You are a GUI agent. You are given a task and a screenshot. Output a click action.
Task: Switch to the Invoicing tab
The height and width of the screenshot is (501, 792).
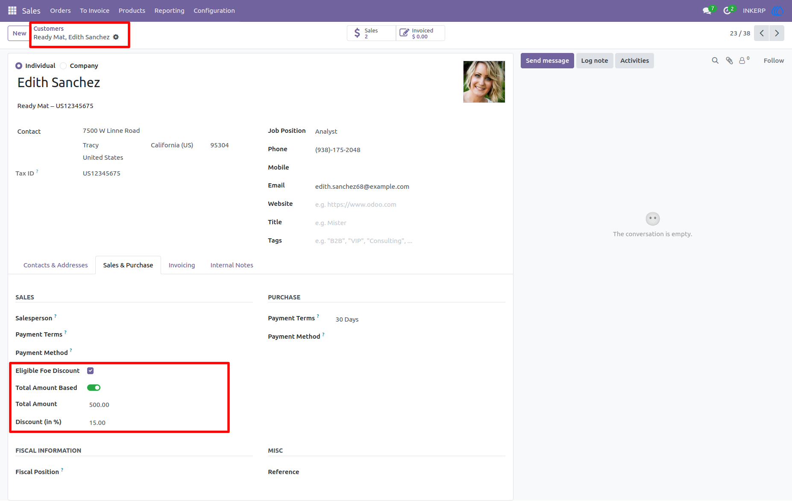pos(182,265)
